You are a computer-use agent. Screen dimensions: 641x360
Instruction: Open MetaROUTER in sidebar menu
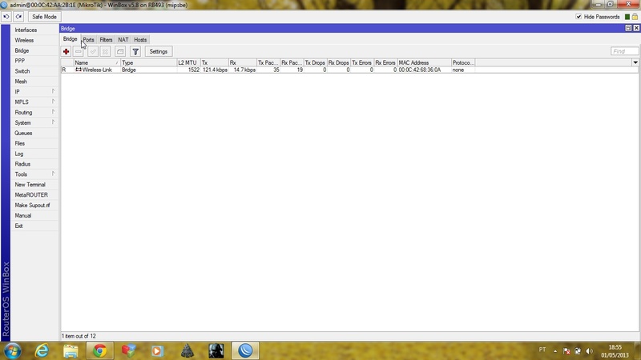click(x=34, y=194)
